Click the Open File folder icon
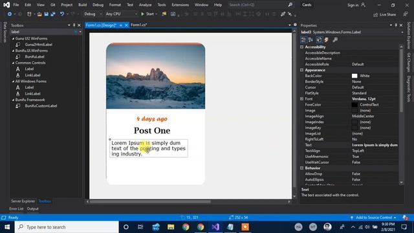The image size is (414, 233). pyautogui.click(x=39, y=14)
